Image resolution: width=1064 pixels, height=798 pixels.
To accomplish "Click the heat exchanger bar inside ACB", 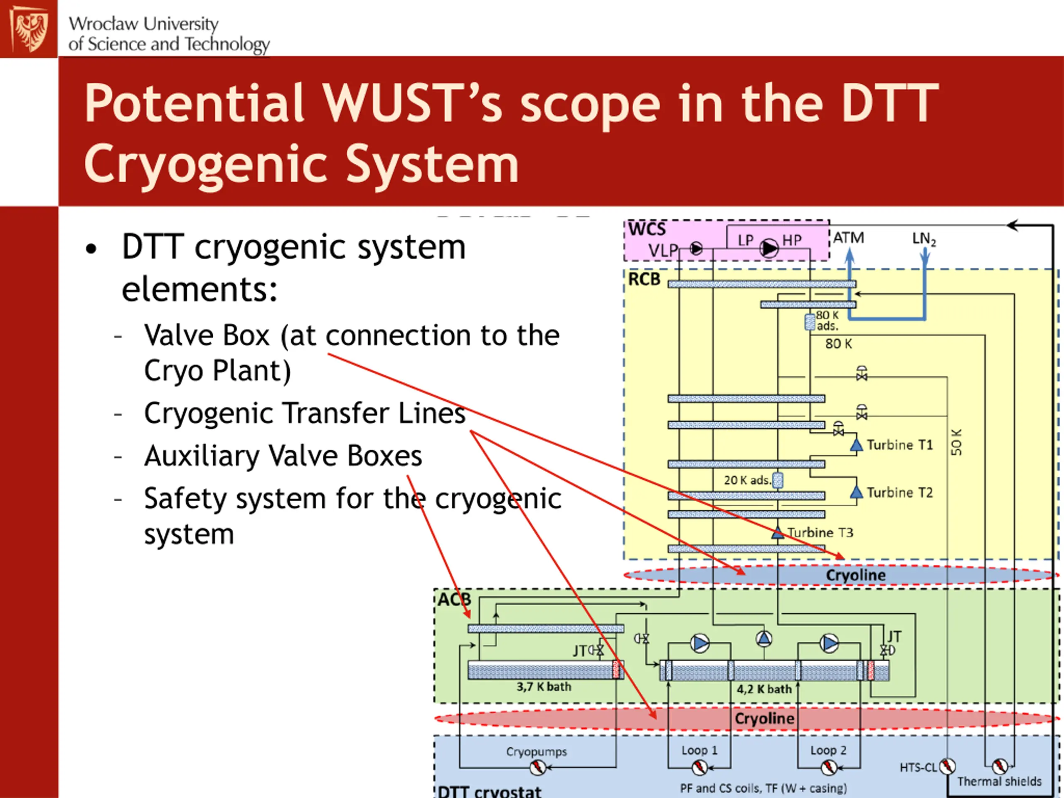I will coord(546,628).
